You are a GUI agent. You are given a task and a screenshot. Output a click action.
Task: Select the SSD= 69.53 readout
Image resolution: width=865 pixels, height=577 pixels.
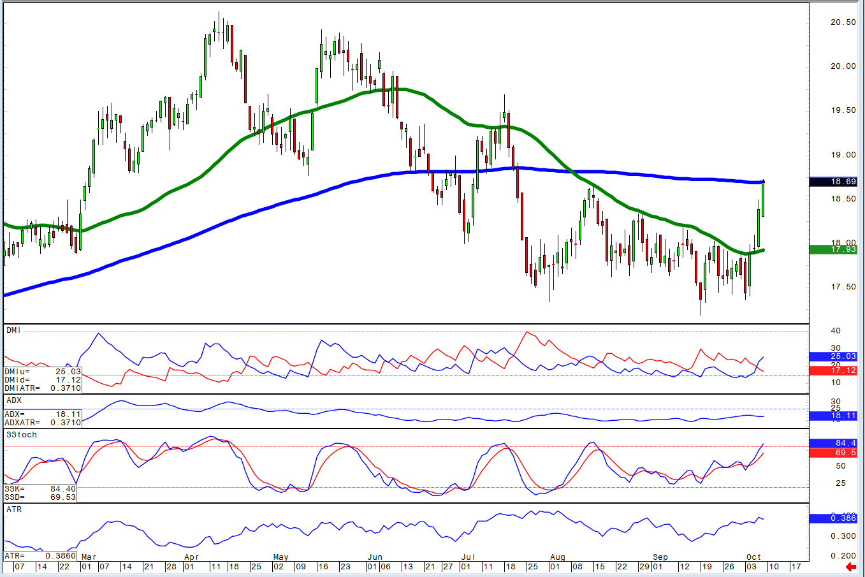pos(40,497)
